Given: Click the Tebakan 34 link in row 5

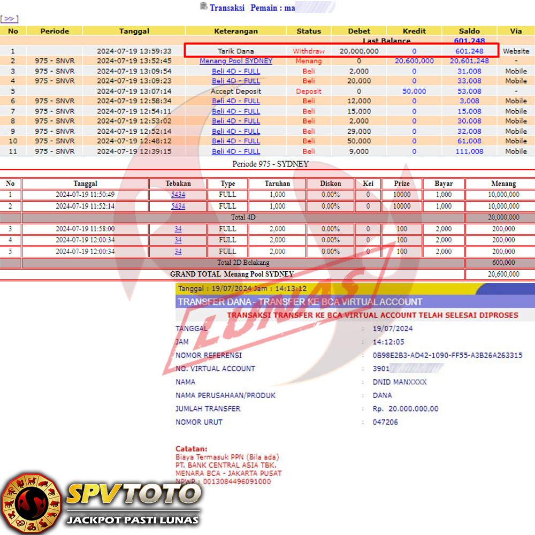Looking at the screenshot, I should coord(178,251).
